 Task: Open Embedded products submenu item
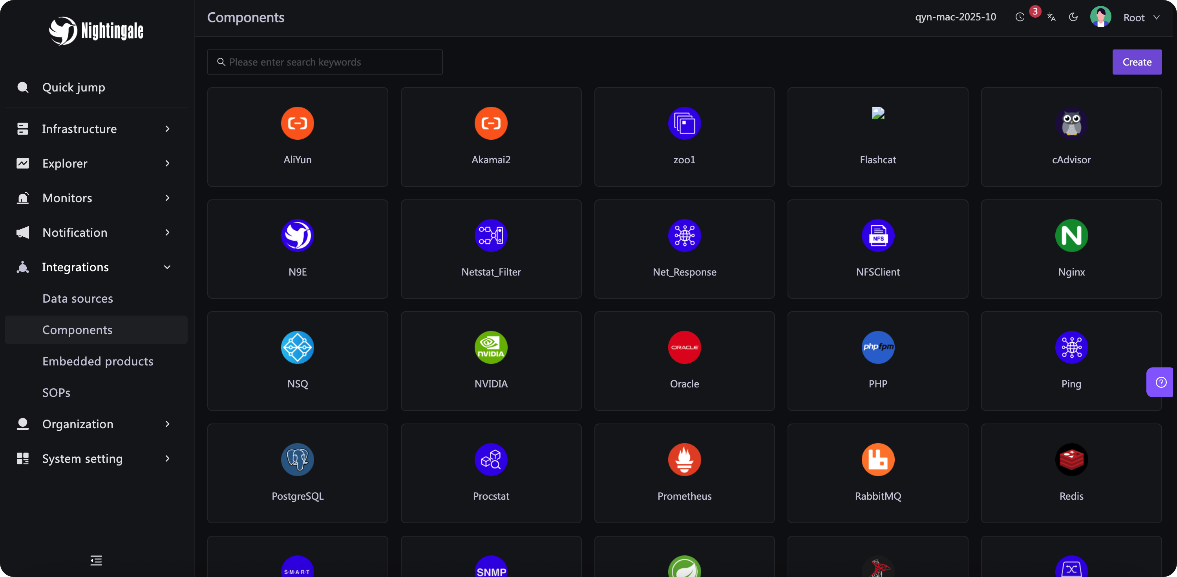pos(98,362)
